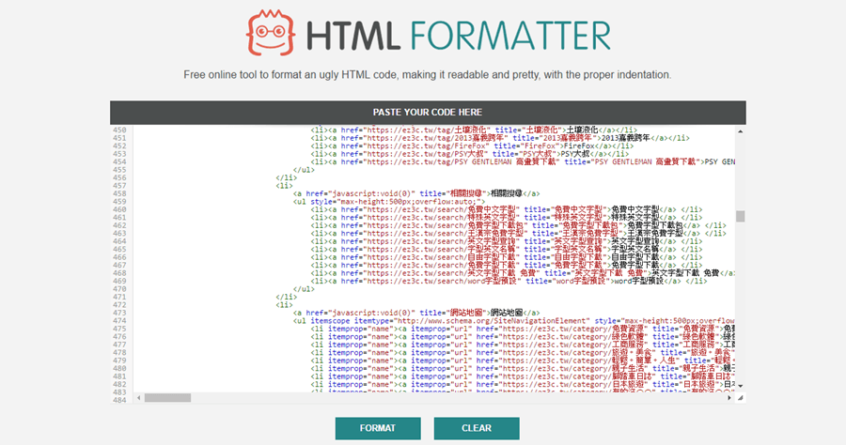Click opening <li> tag on line 472
This screenshot has height=445, width=846.
[x=284, y=305]
